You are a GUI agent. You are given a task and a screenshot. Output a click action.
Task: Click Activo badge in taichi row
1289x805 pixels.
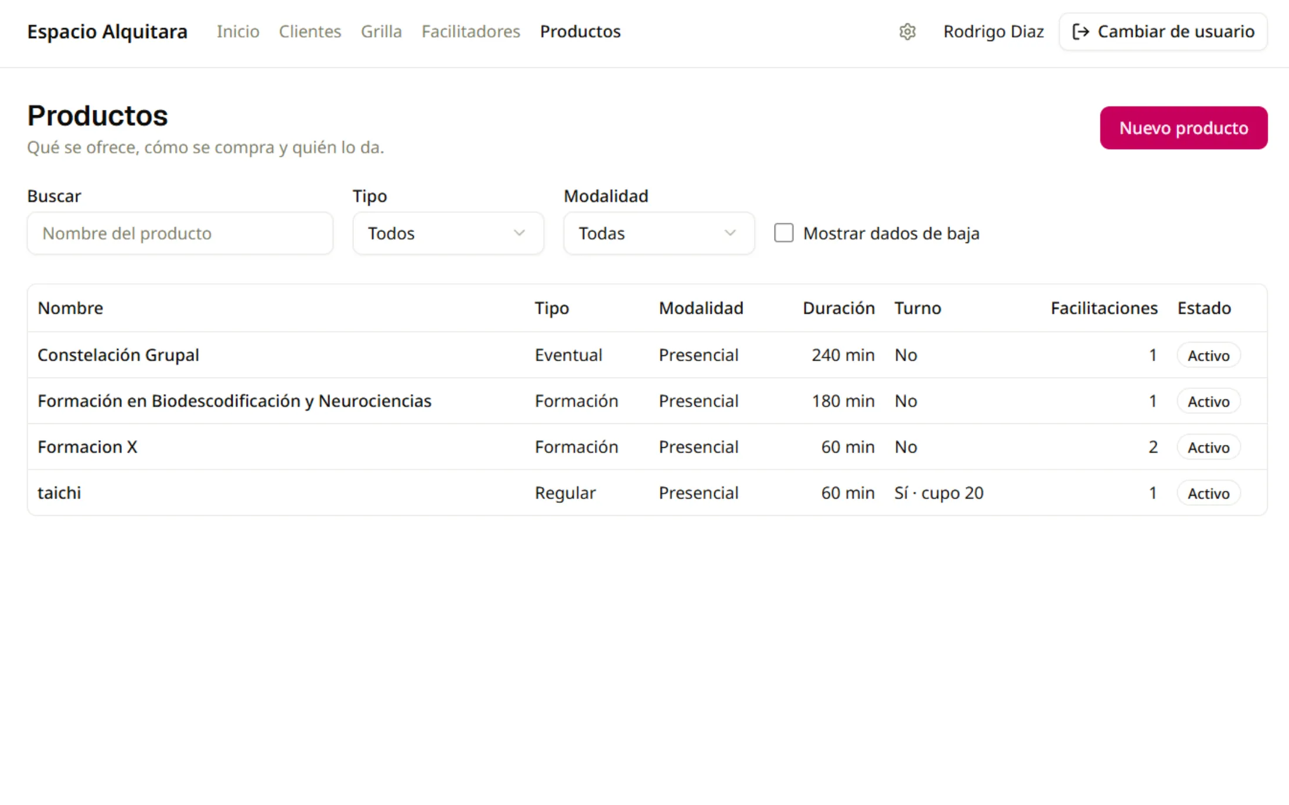point(1208,494)
